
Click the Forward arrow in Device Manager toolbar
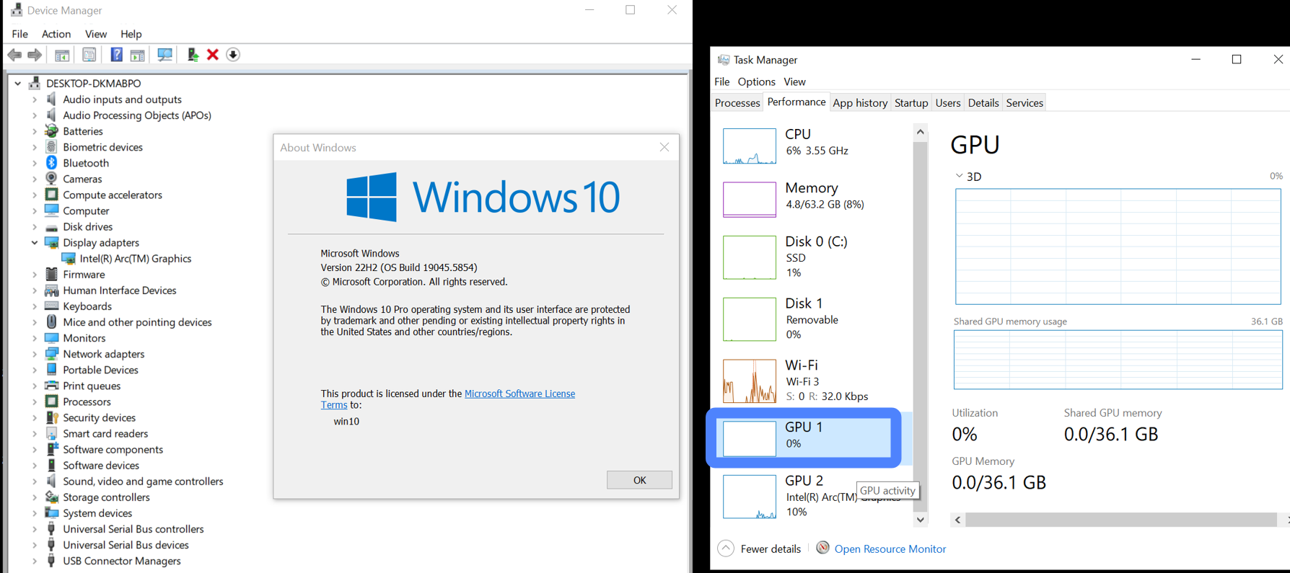click(x=35, y=55)
